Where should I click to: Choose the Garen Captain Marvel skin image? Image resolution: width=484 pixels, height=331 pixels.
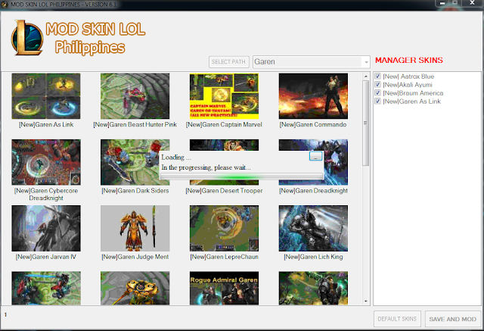[224, 96]
